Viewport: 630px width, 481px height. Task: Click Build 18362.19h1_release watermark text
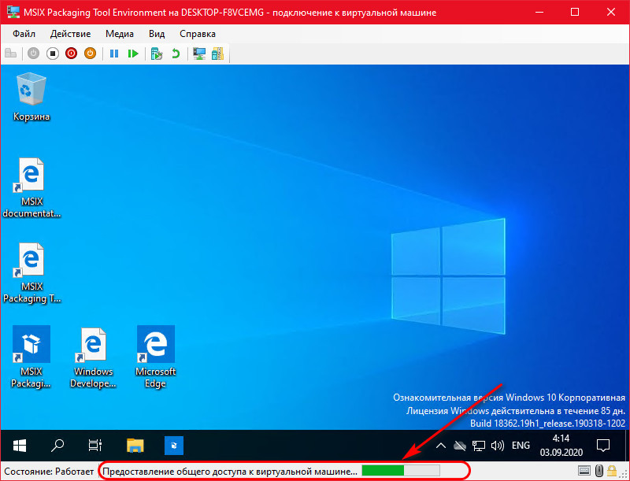point(547,424)
